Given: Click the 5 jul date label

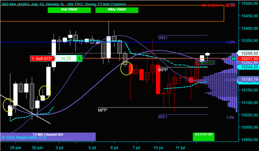Looking at the screenshot, I should click(x=92, y=148).
